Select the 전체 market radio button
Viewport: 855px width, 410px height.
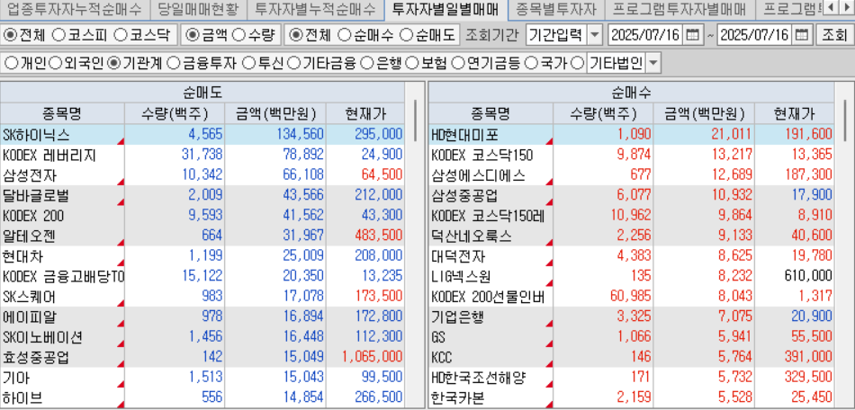(x=10, y=35)
